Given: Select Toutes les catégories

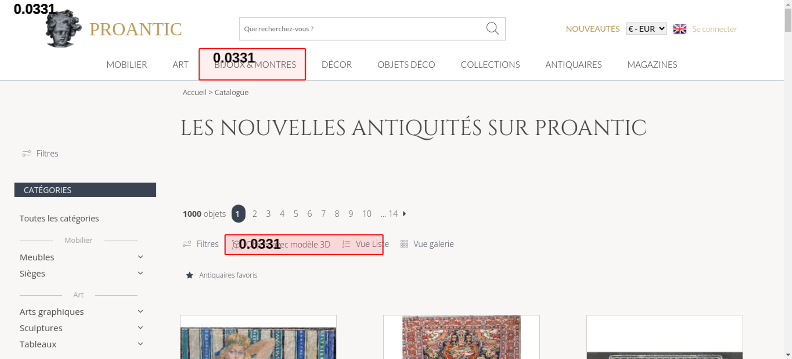Looking at the screenshot, I should tap(59, 218).
